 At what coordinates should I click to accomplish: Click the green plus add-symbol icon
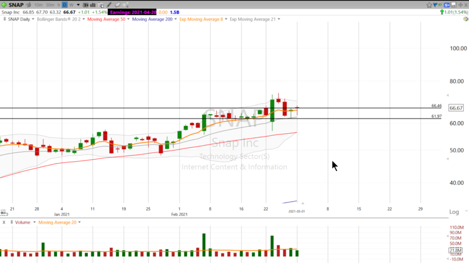point(4,5)
